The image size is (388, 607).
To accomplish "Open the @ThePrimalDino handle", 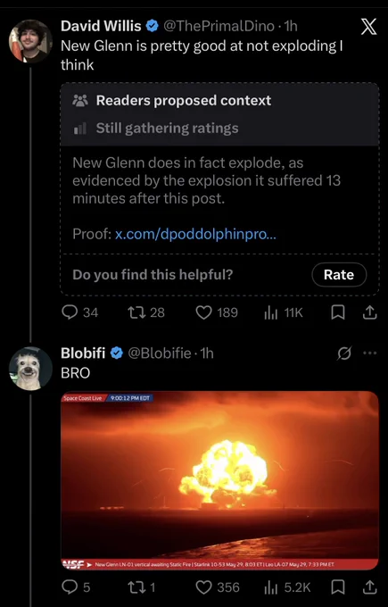I will pos(219,26).
